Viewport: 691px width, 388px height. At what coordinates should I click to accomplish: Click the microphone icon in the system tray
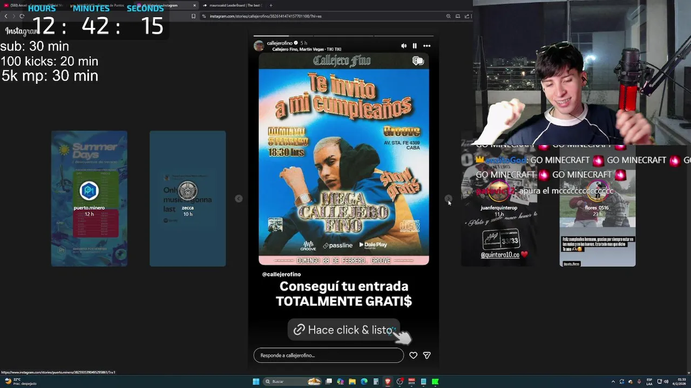click(639, 382)
